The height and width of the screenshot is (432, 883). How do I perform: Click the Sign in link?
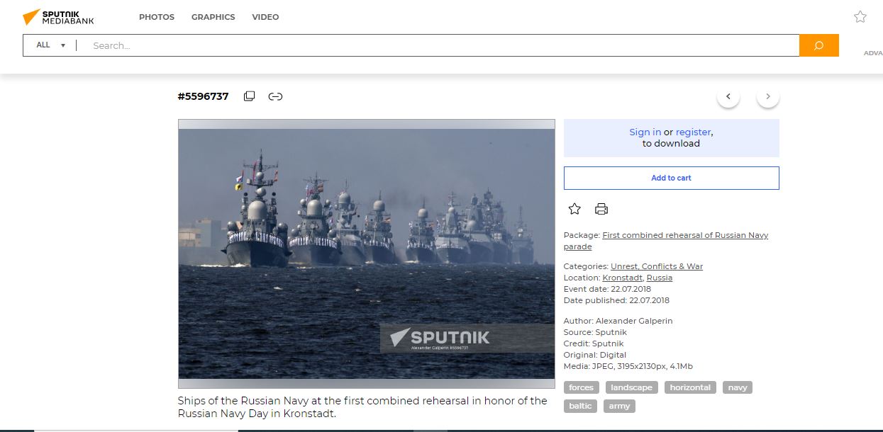[645, 132]
